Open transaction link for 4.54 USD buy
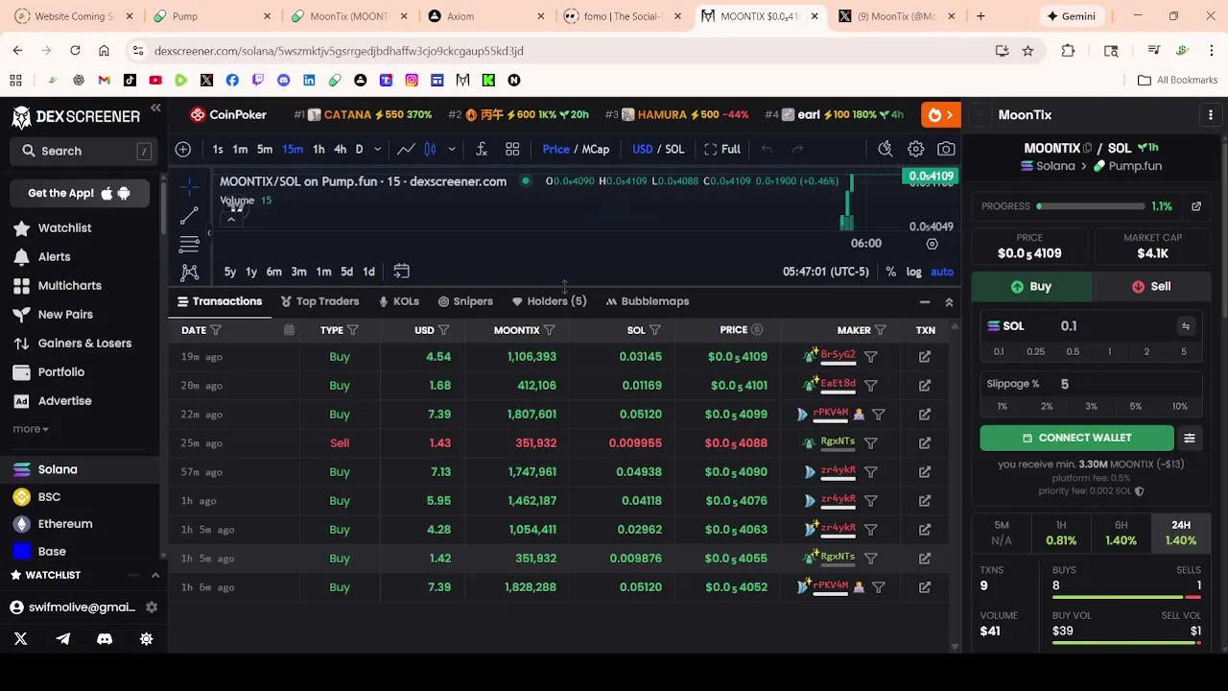1228x691 pixels. (x=925, y=357)
